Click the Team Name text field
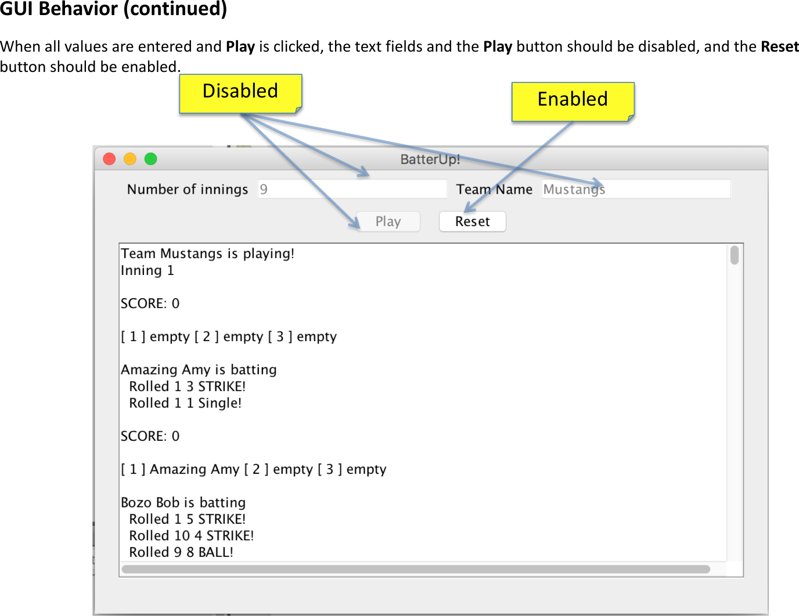Image resolution: width=799 pixels, height=616 pixels. click(636, 189)
